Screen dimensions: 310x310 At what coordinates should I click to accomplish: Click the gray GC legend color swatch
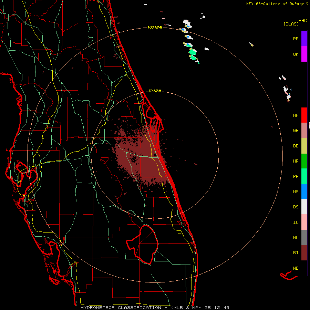pyautogui.click(x=304, y=237)
